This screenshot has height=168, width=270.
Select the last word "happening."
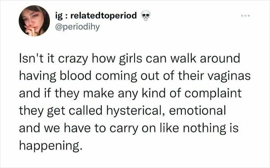pos(50,146)
